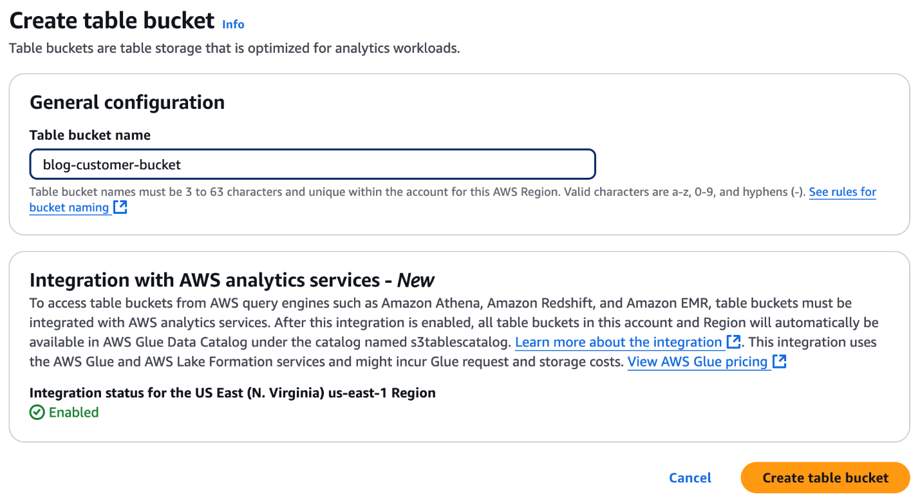Click the Info link beside the page title
Viewport: 920px width, 503px height.
click(x=233, y=24)
